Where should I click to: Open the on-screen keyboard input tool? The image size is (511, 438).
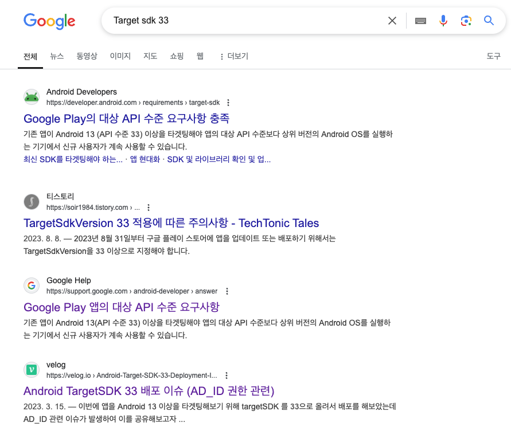420,21
